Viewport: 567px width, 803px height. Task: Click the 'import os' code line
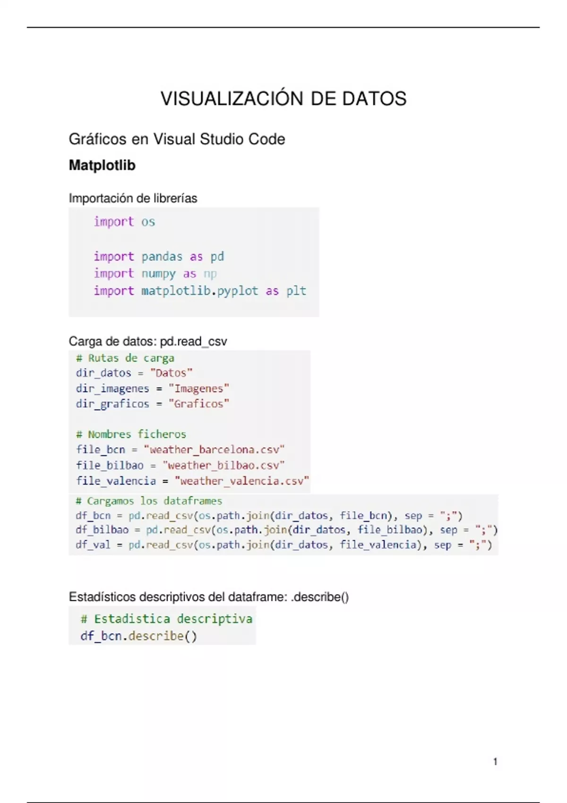pyautogui.click(x=124, y=222)
